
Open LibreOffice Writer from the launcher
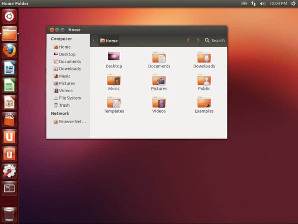pyautogui.click(x=9, y=68)
